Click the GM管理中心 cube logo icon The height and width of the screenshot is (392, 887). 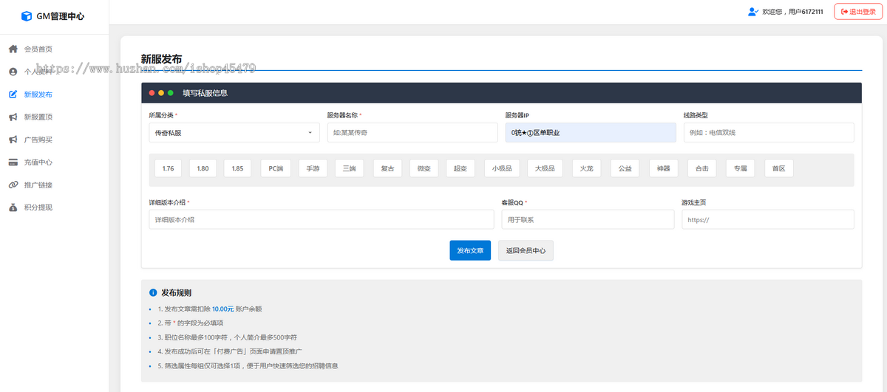coord(27,16)
